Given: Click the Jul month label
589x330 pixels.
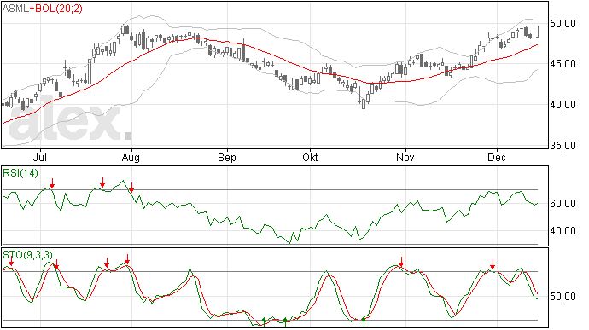Looking at the screenshot, I should [40, 157].
